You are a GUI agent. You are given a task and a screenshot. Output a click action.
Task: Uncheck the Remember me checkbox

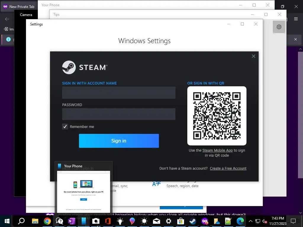point(65,127)
